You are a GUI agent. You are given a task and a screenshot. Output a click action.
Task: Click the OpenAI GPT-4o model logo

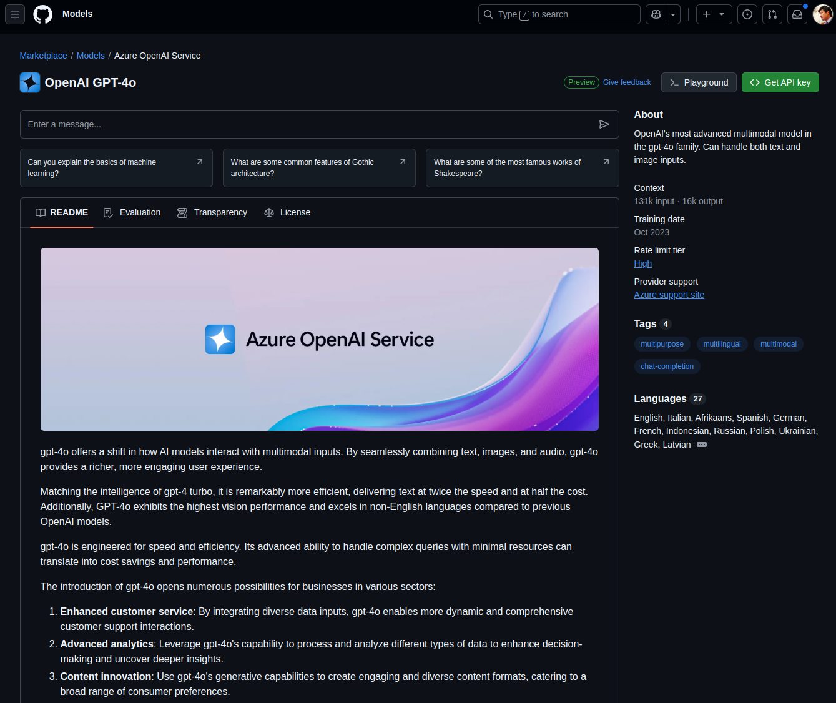[30, 82]
